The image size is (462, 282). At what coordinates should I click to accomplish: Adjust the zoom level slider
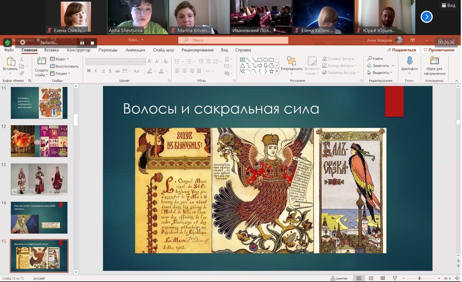(420, 278)
